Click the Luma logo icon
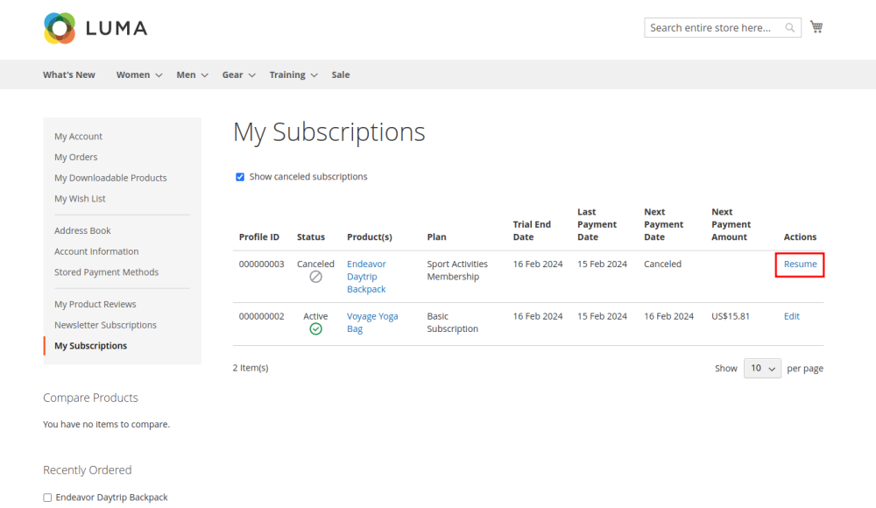Screen dimensions: 876x508 60,28
